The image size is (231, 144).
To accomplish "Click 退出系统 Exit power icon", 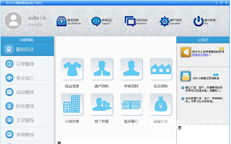I will tap(198, 21).
